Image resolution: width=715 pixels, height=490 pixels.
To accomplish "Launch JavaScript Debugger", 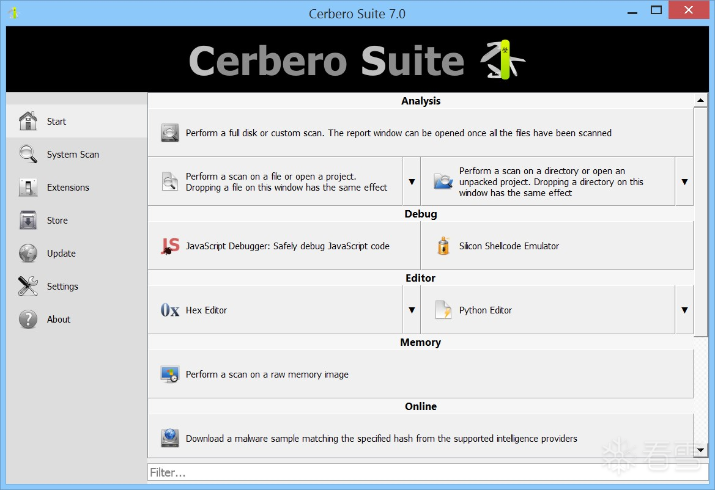I will [284, 246].
